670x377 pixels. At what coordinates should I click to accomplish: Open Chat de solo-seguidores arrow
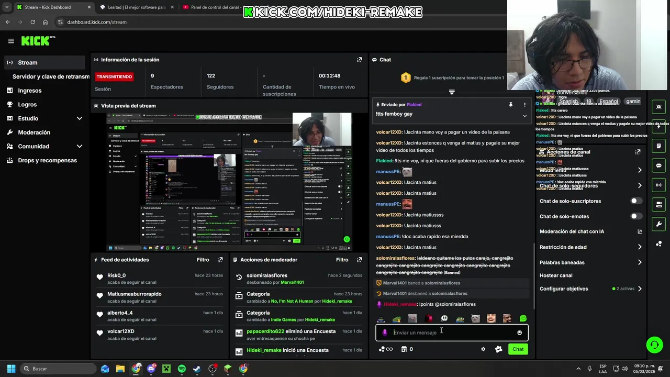click(x=639, y=185)
